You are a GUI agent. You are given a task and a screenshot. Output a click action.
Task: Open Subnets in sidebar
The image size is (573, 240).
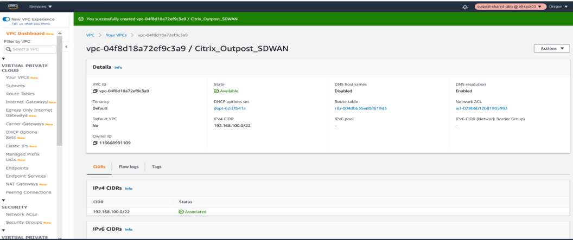pyautogui.click(x=15, y=86)
